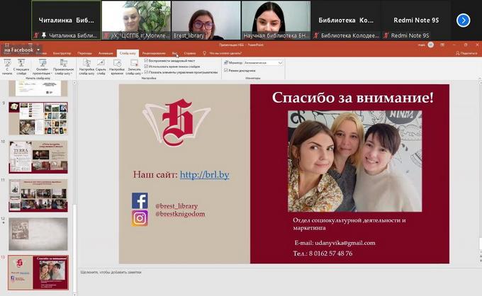
Task: Click the red Б library logo on slide
Action: click(x=176, y=123)
